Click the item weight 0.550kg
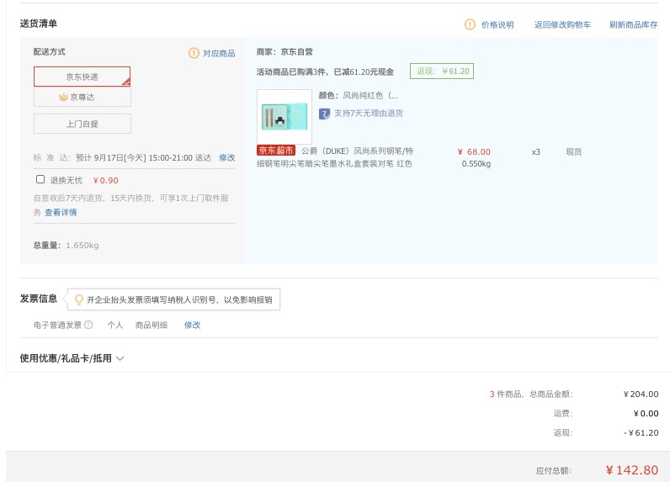The image size is (670, 482). click(x=476, y=163)
